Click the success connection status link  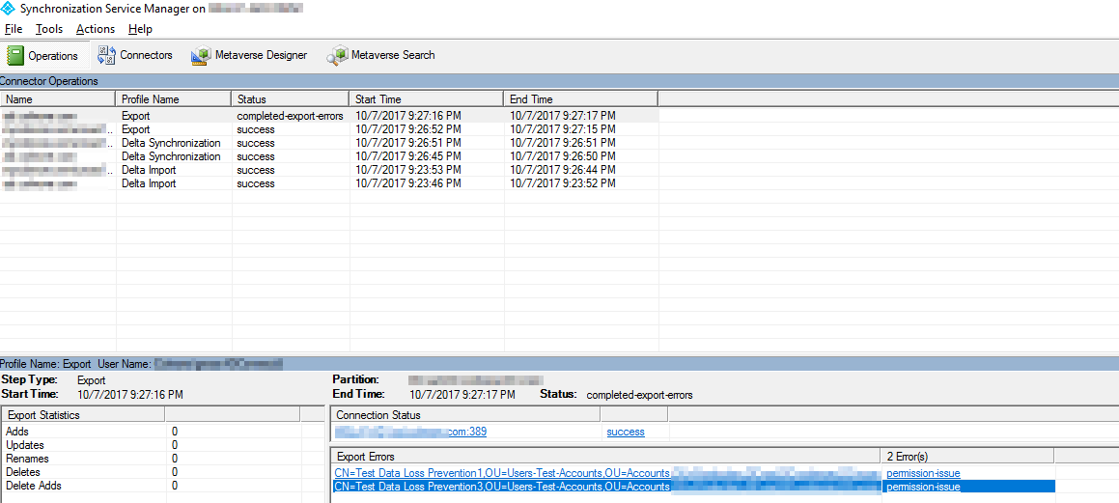[x=626, y=433]
